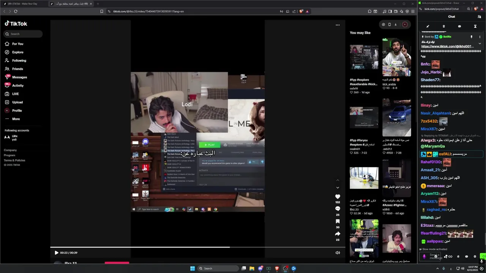Toggle Brave sidebar panel
The image size is (486, 273).
[x=390, y=11]
